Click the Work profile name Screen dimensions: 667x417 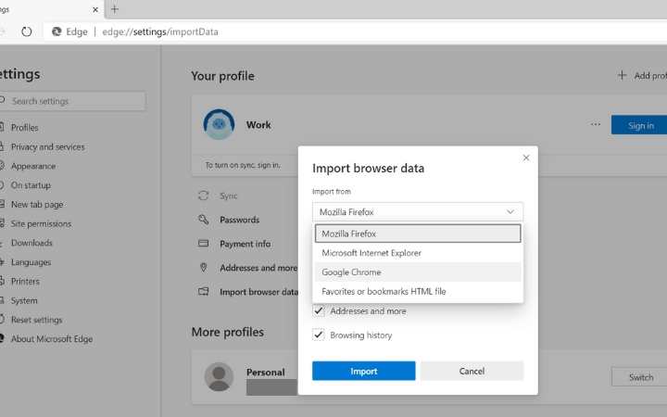pos(258,125)
